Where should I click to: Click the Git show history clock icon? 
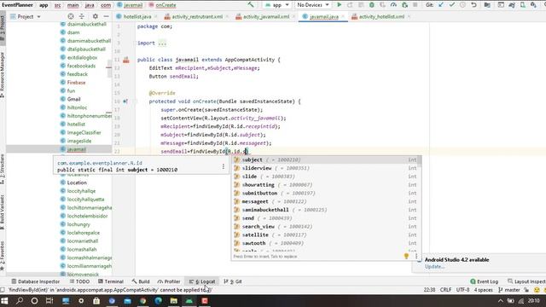(x=462, y=5)
